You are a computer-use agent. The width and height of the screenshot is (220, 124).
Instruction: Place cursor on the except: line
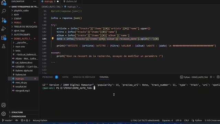(x=56, y=53)
